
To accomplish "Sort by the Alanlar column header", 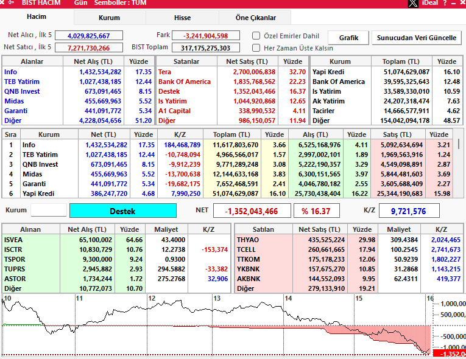I will click(32, 61).
